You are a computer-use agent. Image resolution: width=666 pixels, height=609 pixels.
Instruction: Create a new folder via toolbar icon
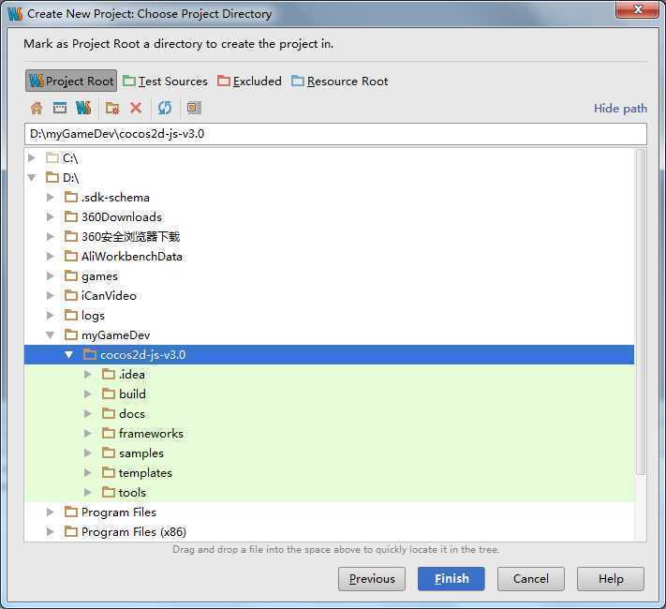[x=112, y=109]
